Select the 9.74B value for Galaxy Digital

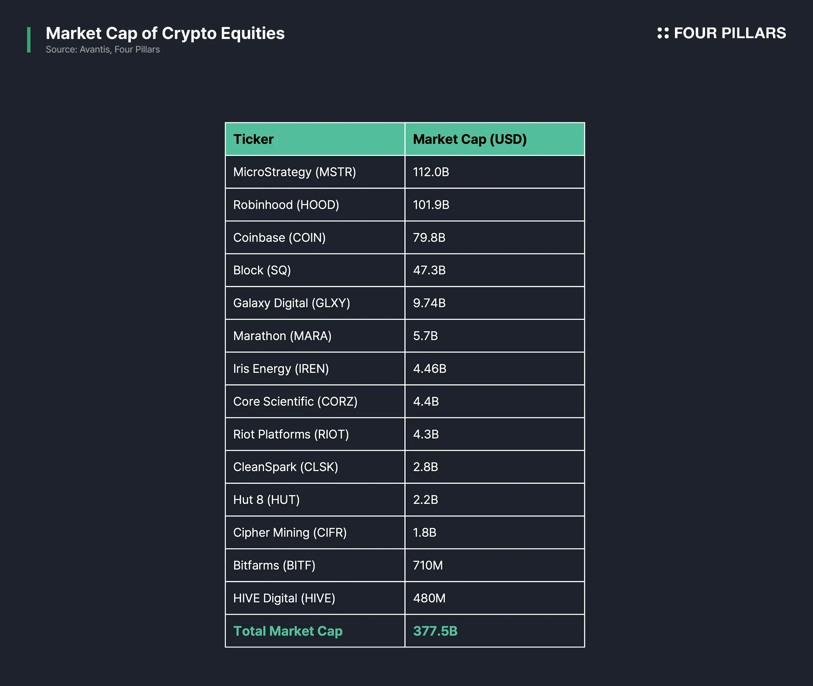(429, 303)
